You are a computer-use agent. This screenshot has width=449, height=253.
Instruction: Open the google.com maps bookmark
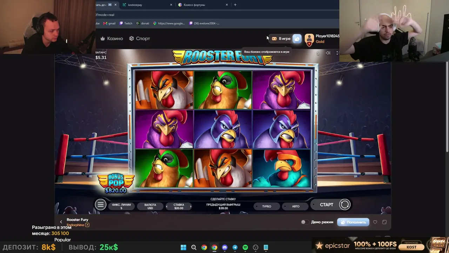(169, 24)
